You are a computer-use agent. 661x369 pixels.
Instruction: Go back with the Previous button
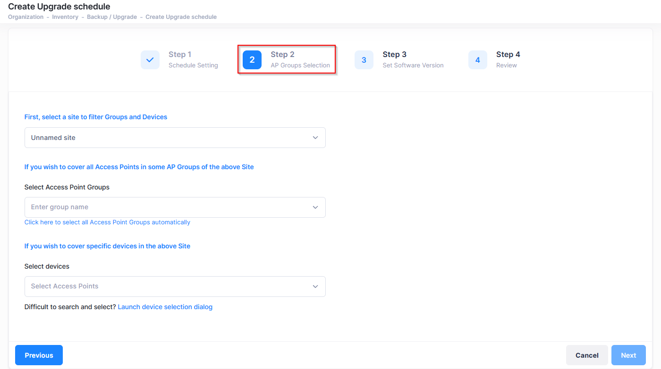(39, 355)
